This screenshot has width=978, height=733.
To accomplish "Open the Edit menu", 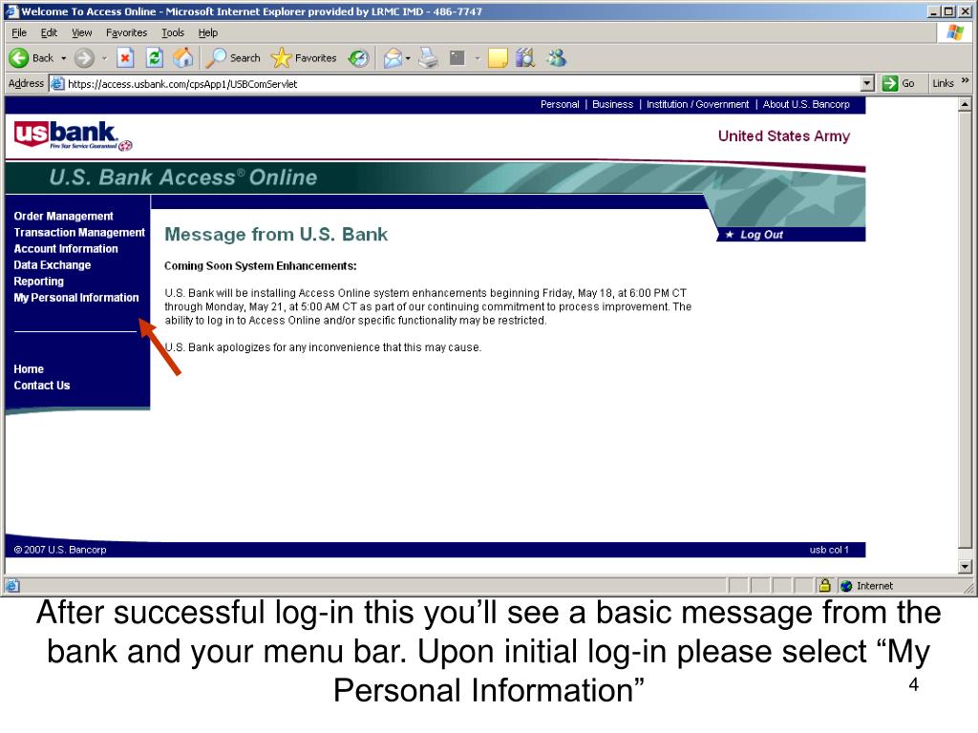I will (x=49, y=32).
